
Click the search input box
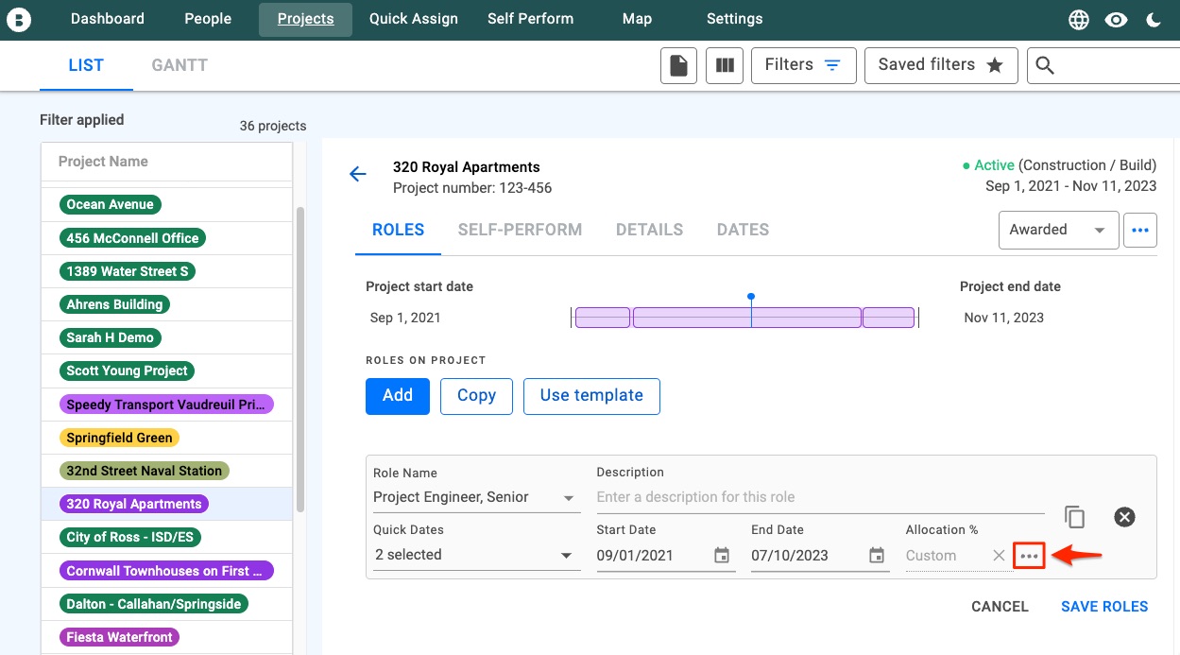point(1105,65)
